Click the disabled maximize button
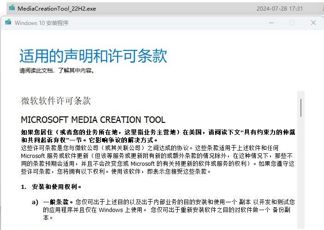This screenshot has height=230, width=324. coord(292,23)
